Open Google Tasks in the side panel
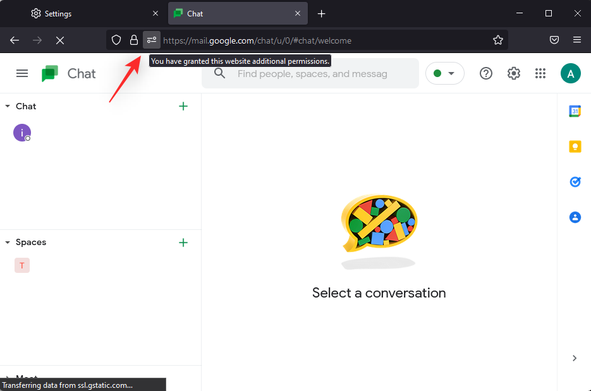This screenshot has width=591, height=391. (x=575, y=182)
